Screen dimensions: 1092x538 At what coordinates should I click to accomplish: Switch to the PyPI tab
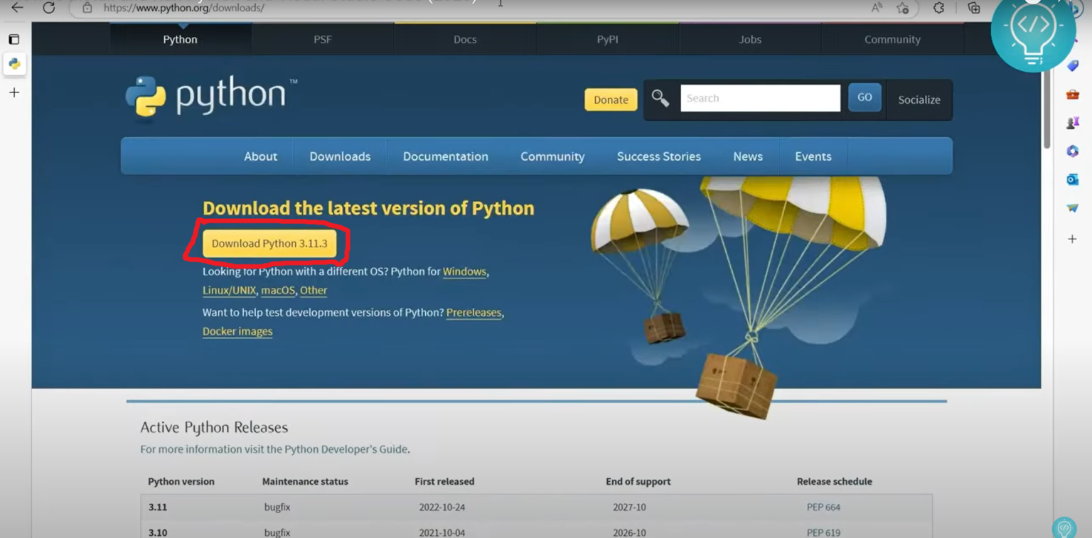tap(607, 39)
